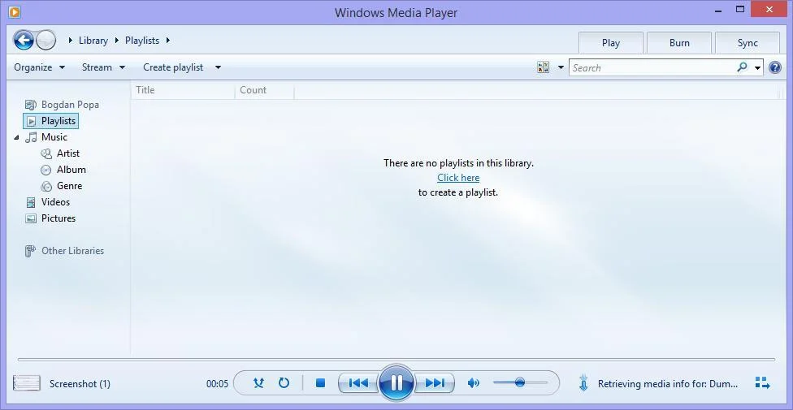Image resolution: width=793 pixels, height=410 pixels.
Task: Collapse the Music tree node arrow
Action: coord(16,137)
